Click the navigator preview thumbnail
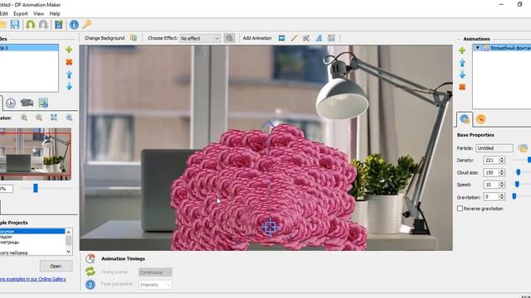 coord(35,154)
